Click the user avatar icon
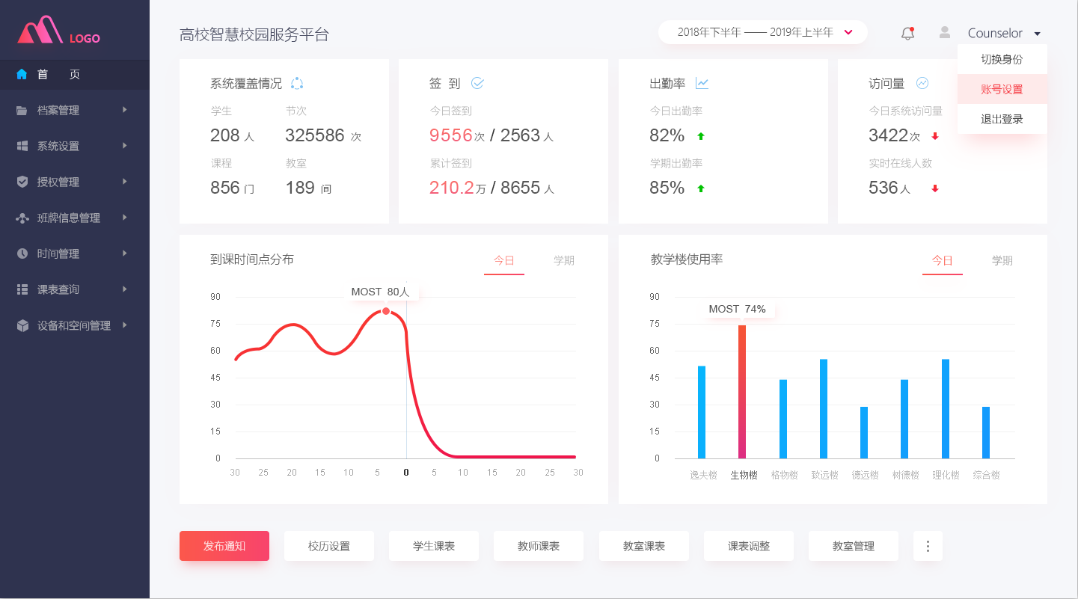 coord(945,33)
